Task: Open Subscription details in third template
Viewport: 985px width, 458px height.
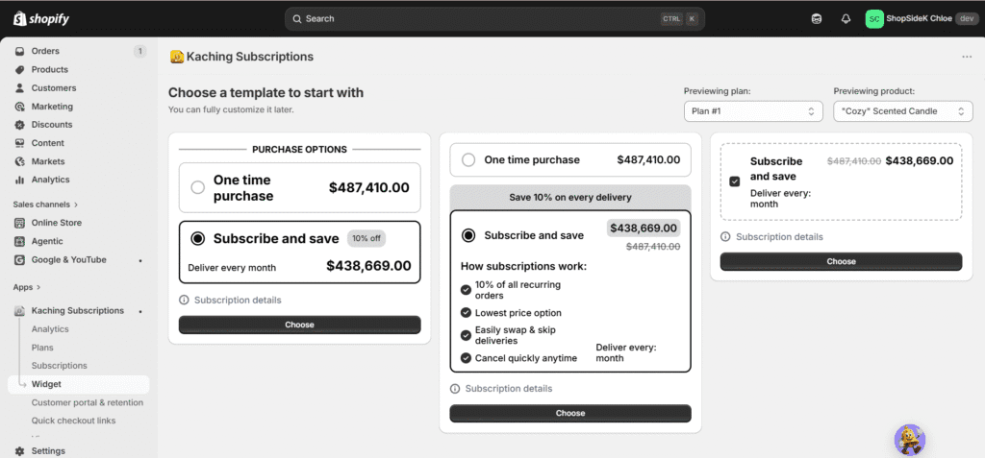Action: pyautogui.click(x=779, y=236)
